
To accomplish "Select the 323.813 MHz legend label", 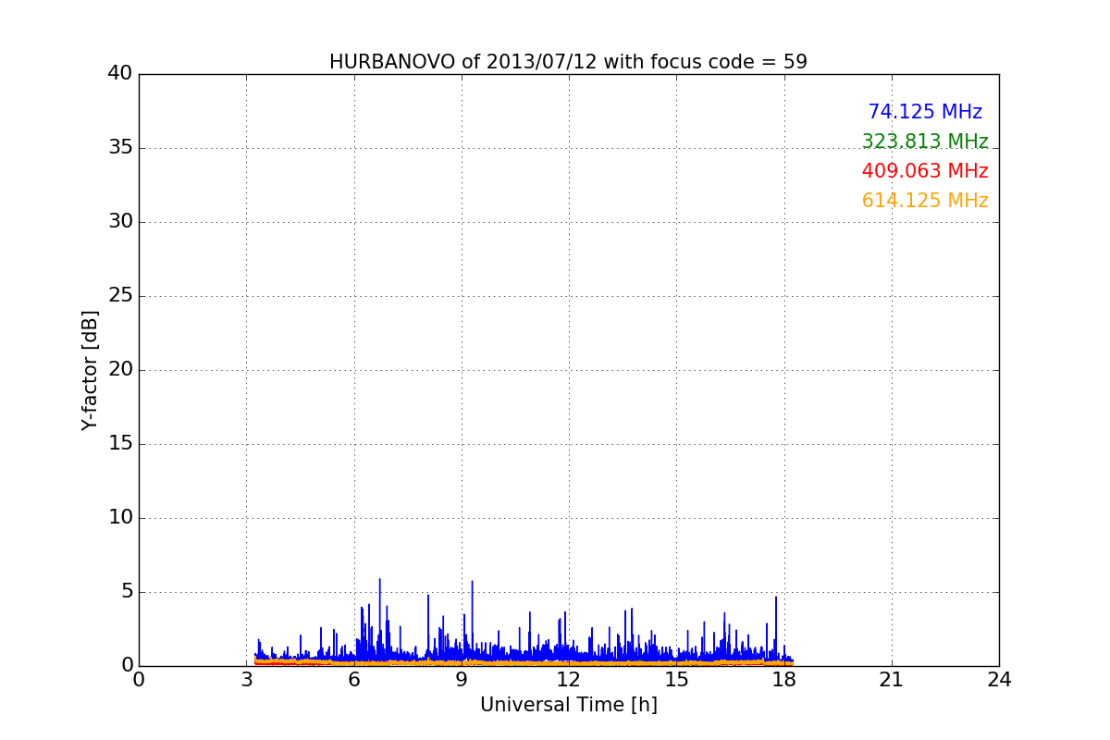I will click(925, 142).
